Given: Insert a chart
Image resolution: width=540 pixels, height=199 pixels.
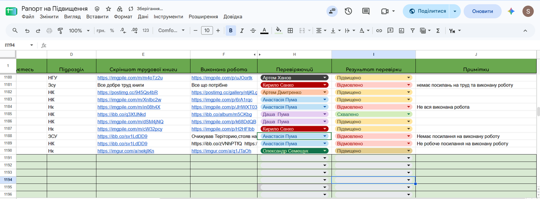Looking at the screenshot, I should (x=401, y=30).
